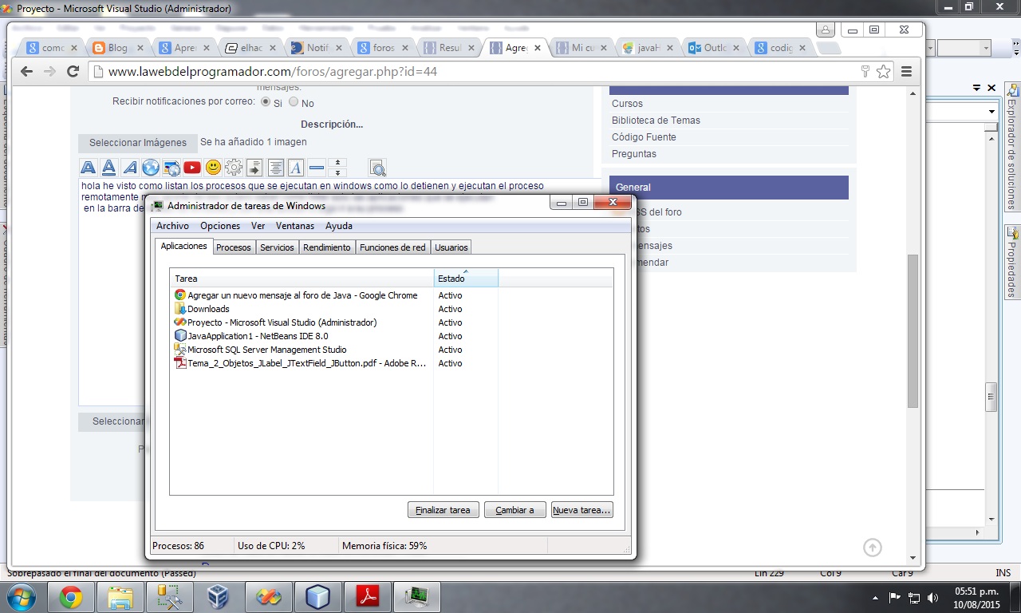Switch to the 'Blog' Chrome tab
Viewport: 1021px width, 613px height.
point(117,48)
